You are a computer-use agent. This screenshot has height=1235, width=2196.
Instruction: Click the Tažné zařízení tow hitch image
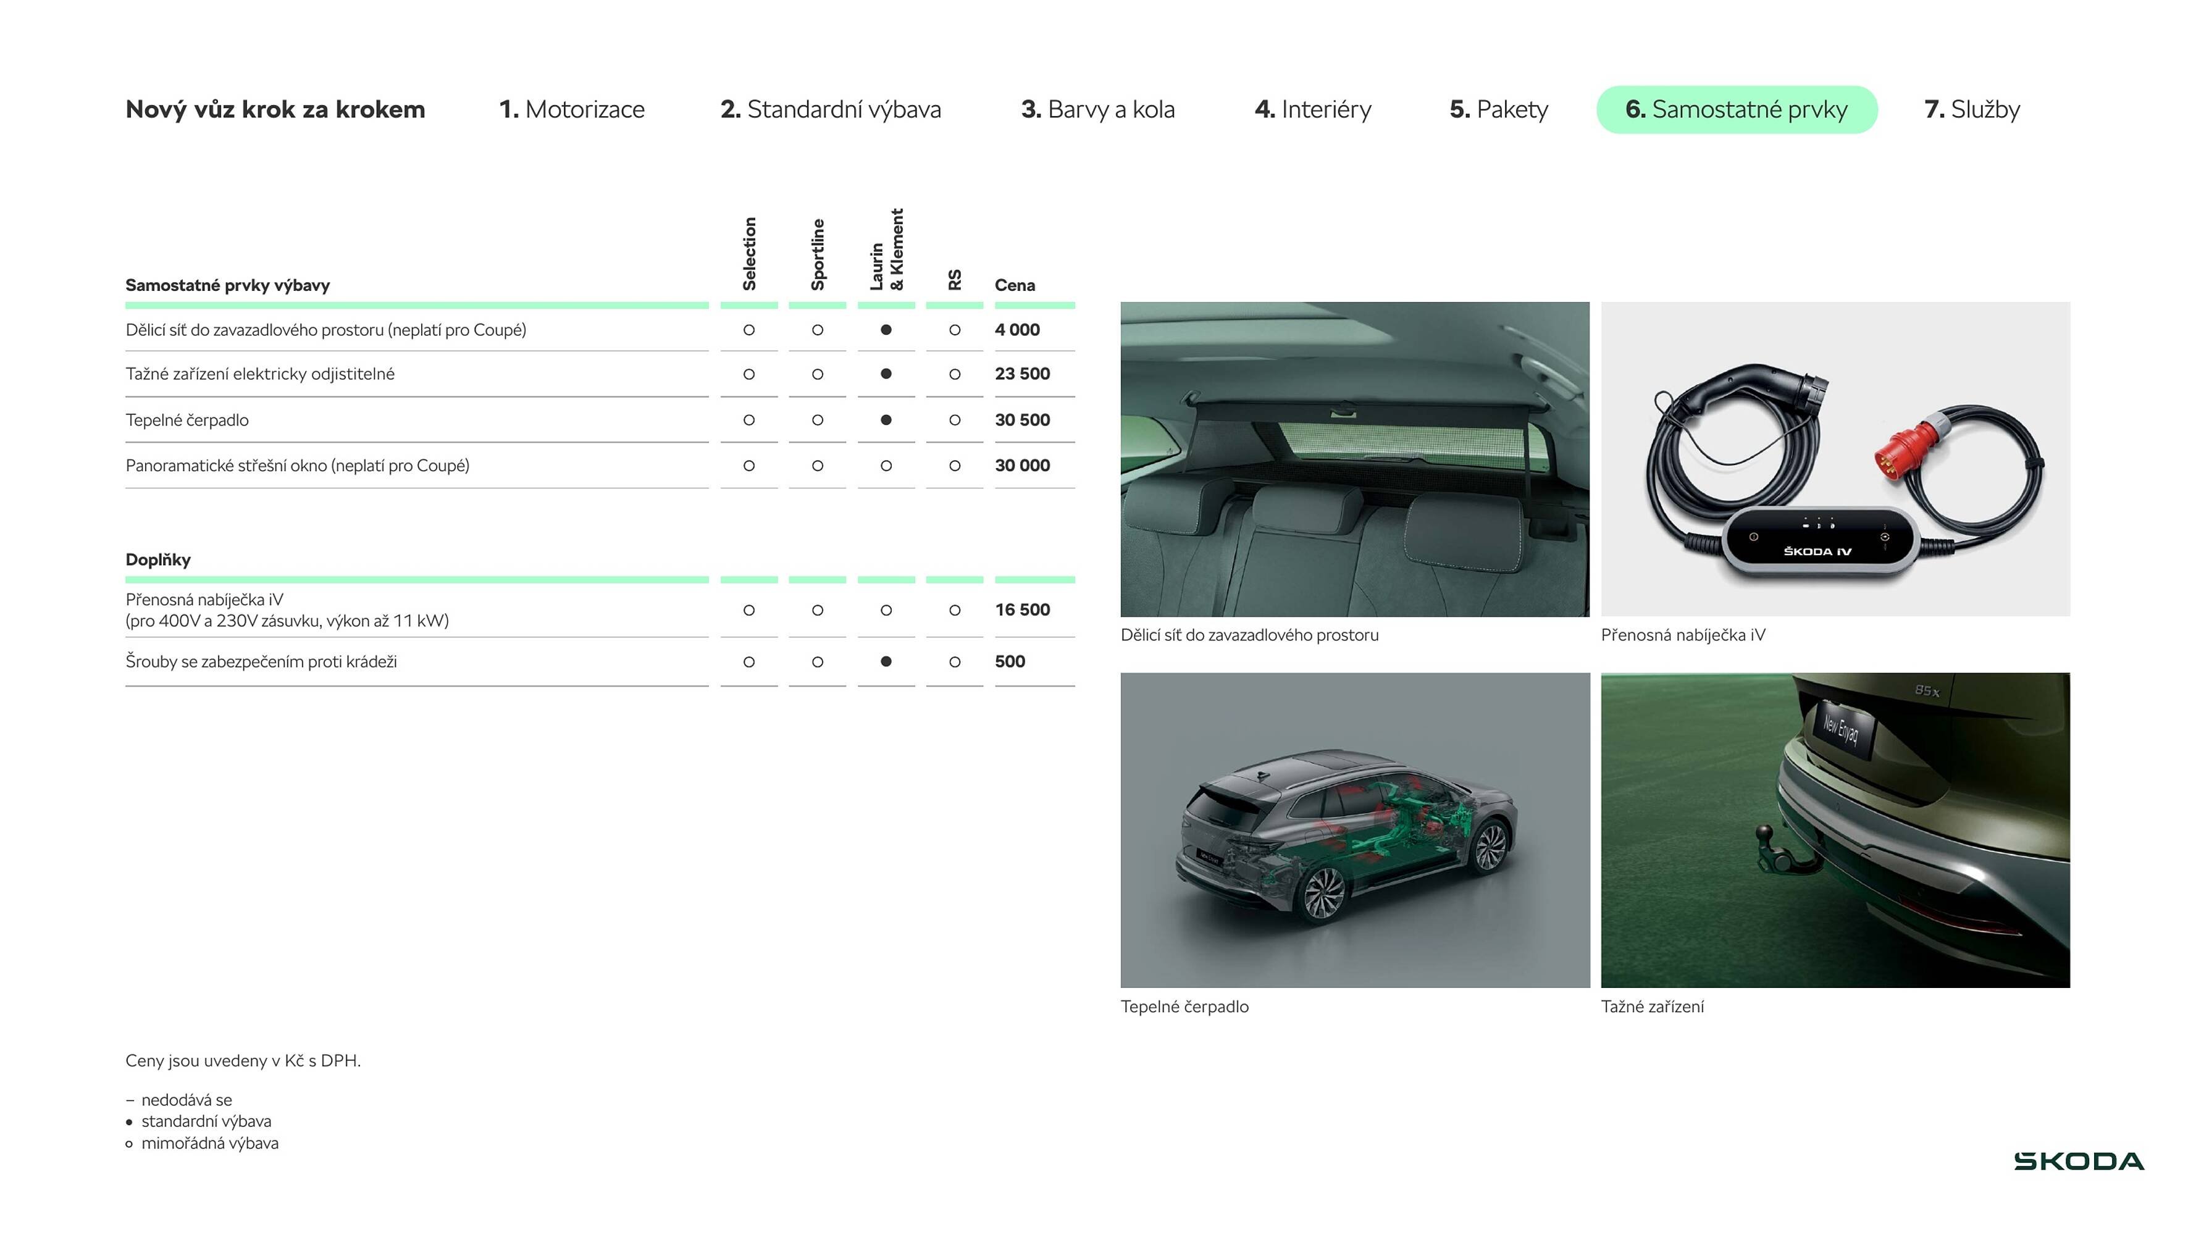1835,830
